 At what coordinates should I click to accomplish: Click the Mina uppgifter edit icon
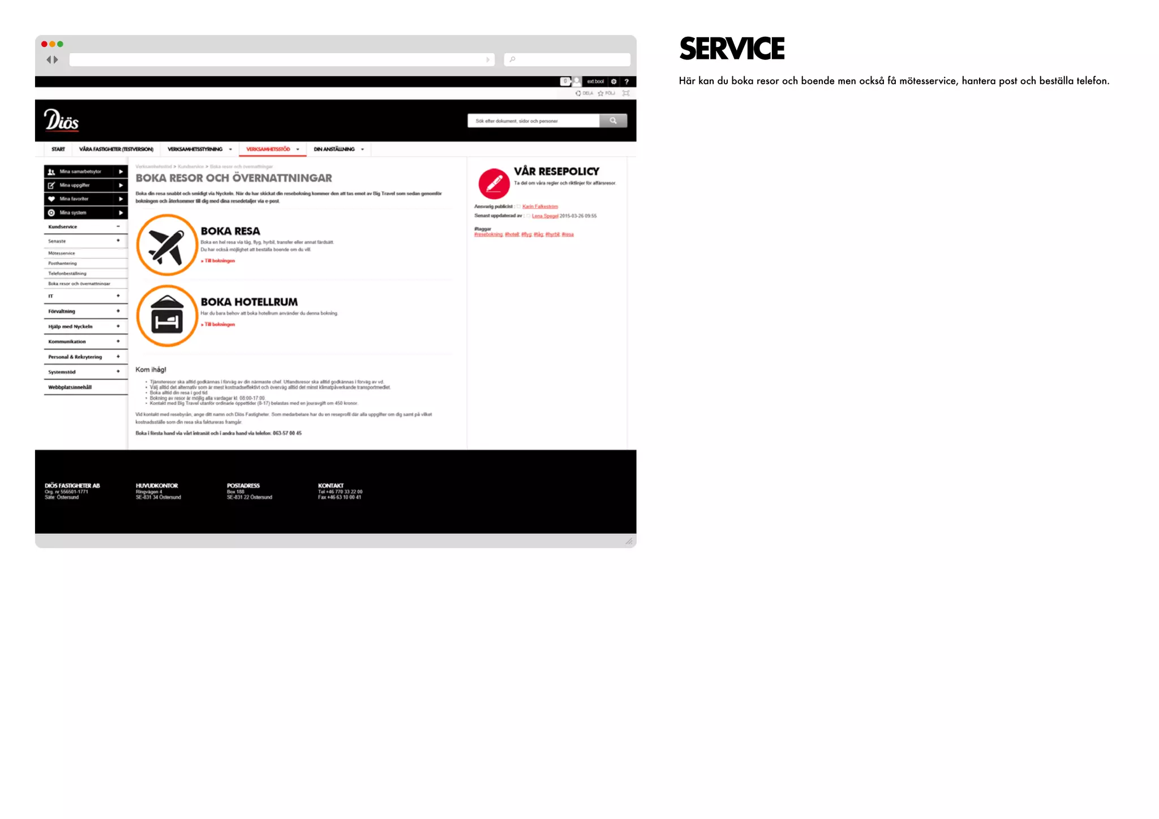[51, 186]
